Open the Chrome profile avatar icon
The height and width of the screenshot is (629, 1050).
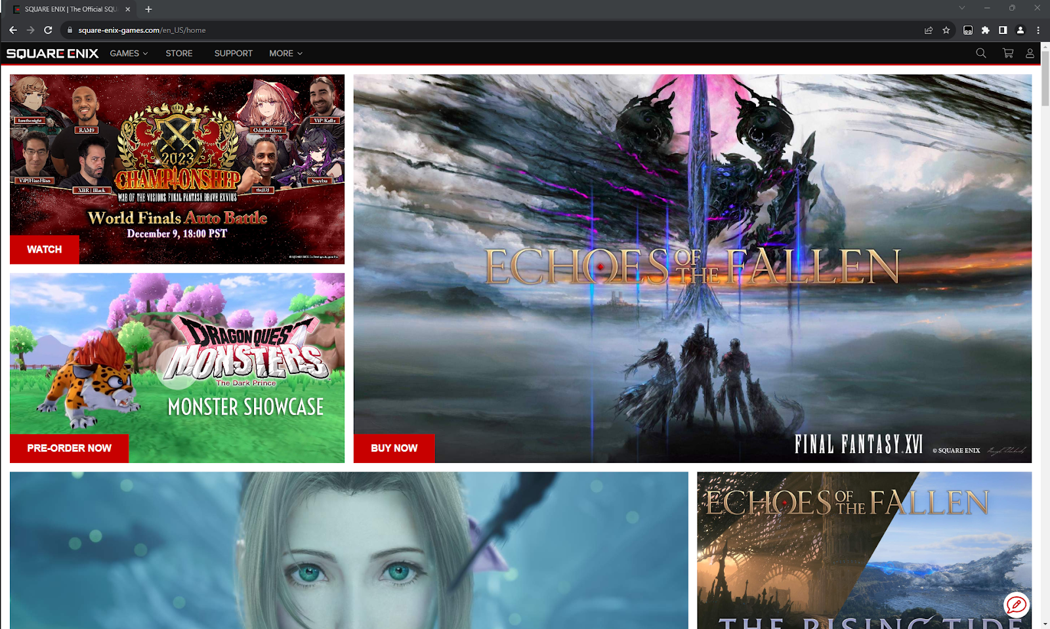click(1020, 30)
